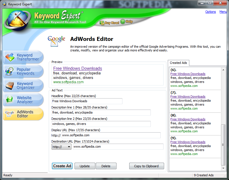Open the Keyword Organizer tool
The height and width of the screenshot is (180, 229).
pos(23,85)
